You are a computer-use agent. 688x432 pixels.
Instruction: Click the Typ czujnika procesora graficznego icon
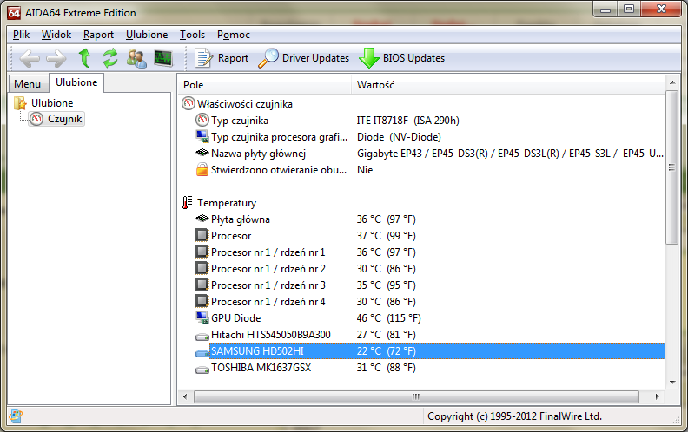coord(202,136)
